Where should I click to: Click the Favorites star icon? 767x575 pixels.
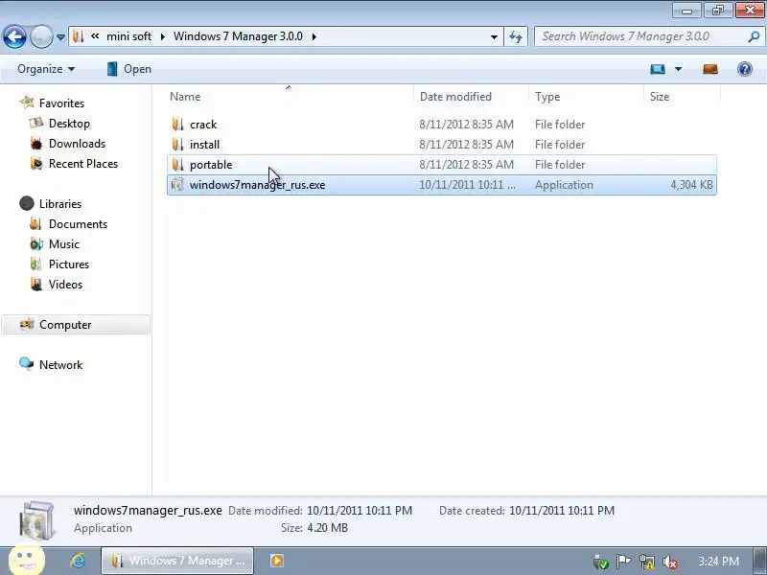click(x=27, y=103)
